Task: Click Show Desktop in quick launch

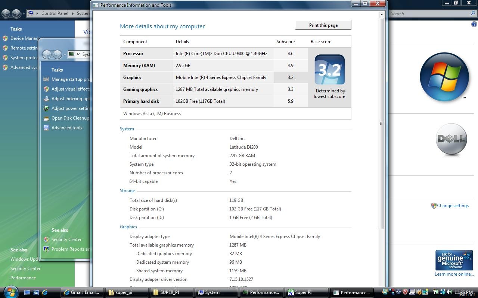Action: click(x=27, y=292)
